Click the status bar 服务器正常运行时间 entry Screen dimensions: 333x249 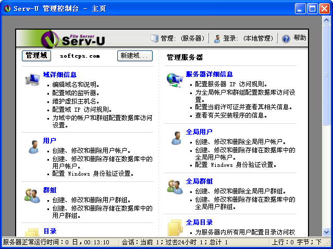[x=56, y=242]
